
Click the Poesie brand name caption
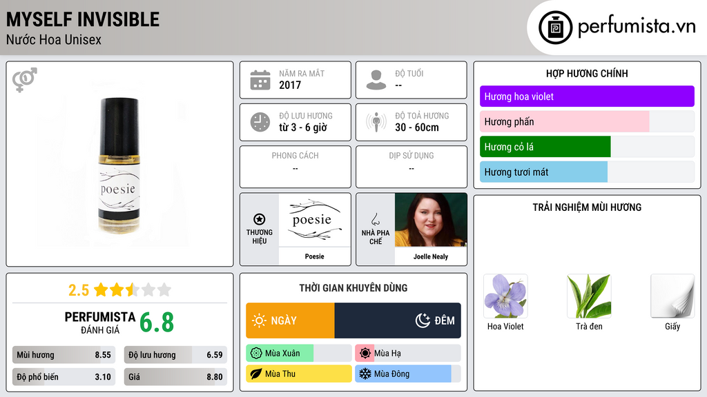coord(314,256)
